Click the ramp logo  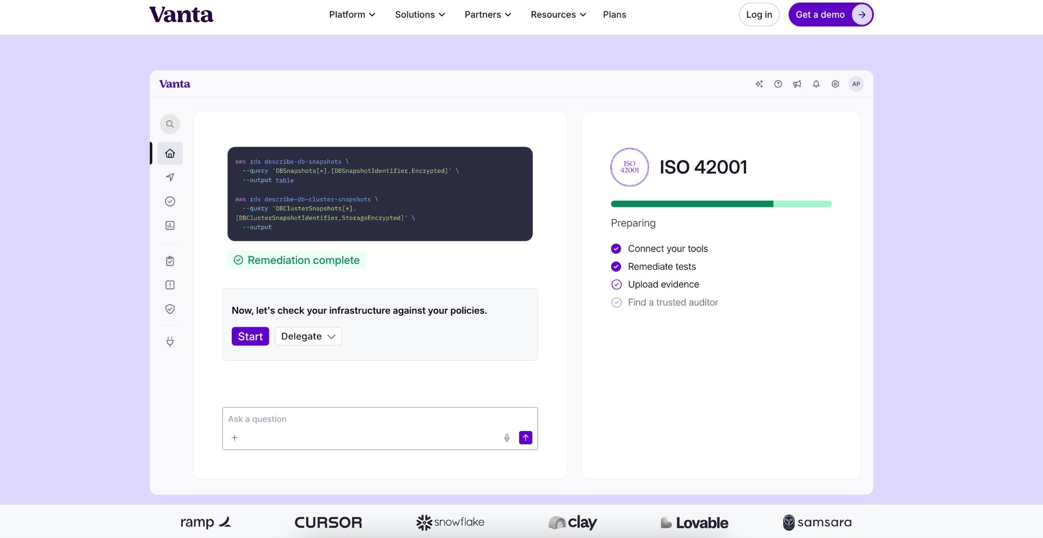click(x=206, y=522)
